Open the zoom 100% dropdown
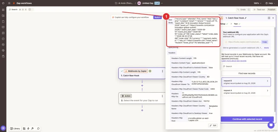 tap(257, 3)
